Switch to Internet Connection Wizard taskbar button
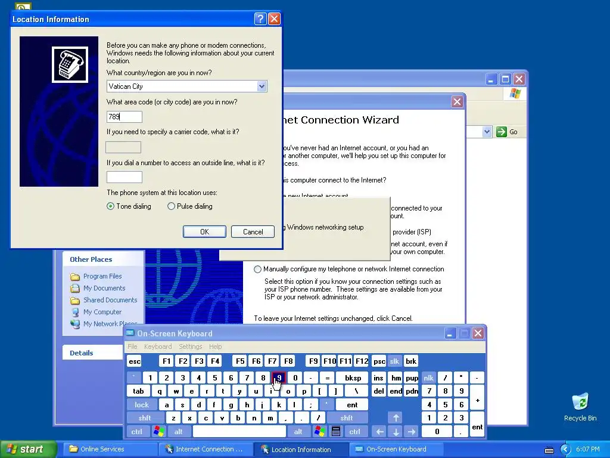Image resolution: width=610 pixels, height=458 pixels. pos(206,449)
